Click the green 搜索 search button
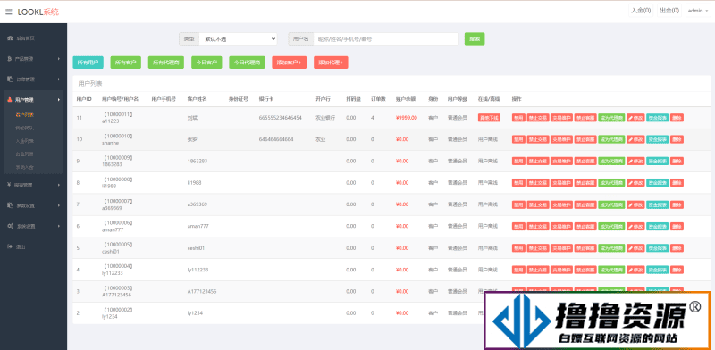The height and width of the screenshot is (350, 715). click(475, 39)
